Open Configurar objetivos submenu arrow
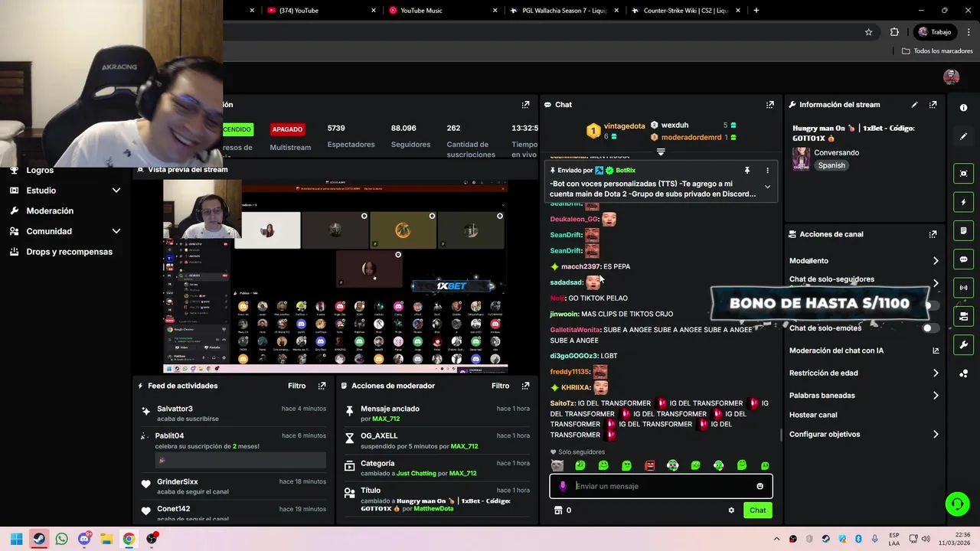The image size is (980, 551). click(936, 435)
